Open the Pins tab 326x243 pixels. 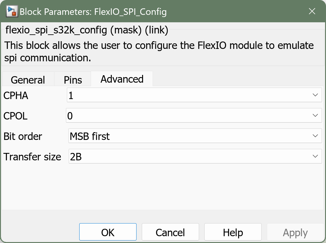(x=73, y=80)
